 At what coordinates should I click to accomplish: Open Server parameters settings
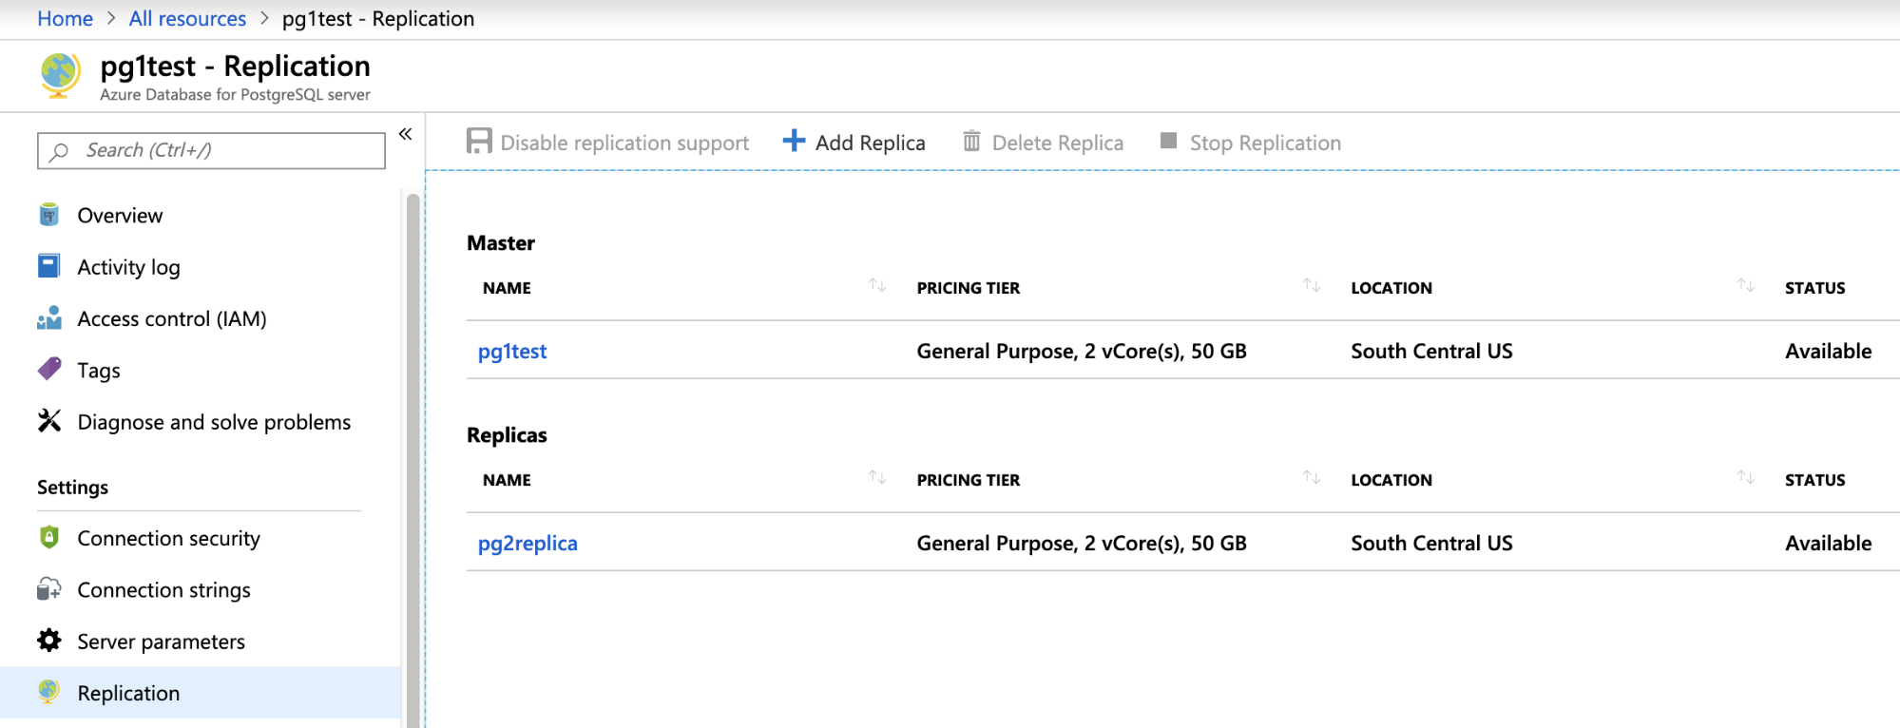pos(161,642)
